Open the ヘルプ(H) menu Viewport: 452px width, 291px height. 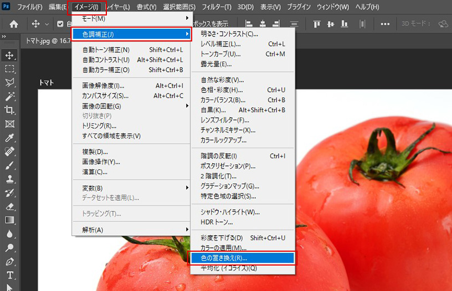click(x=367, y=7)
